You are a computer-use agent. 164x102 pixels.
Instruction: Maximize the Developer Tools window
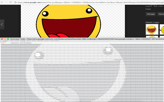8,39
